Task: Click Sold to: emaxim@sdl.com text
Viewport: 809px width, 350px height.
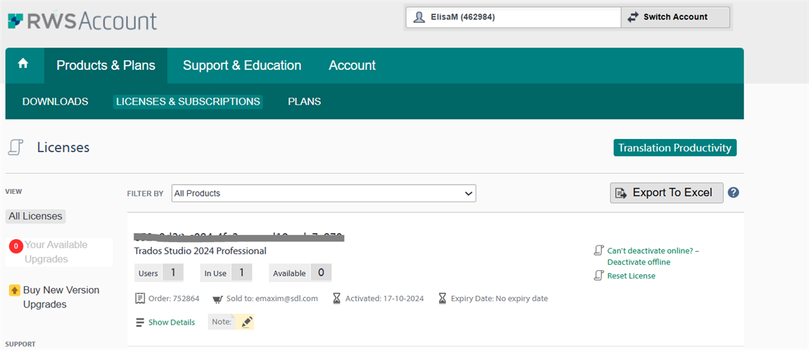Action: (x=271, y=298)
